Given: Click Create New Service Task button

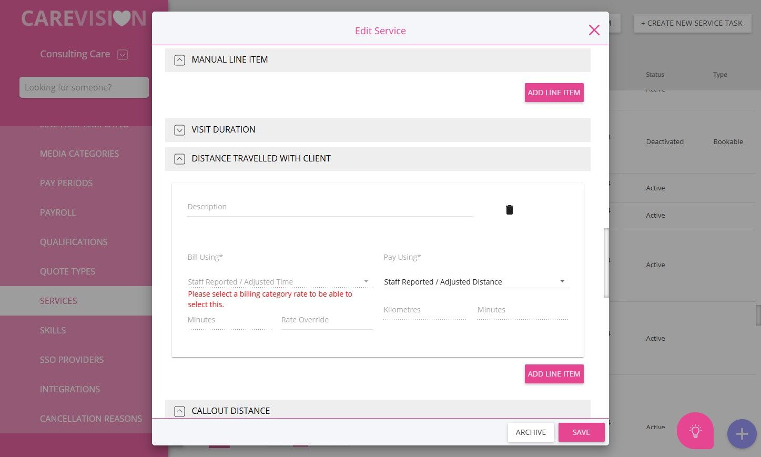Looking at the screenshot, I should (x=692, y=23).
